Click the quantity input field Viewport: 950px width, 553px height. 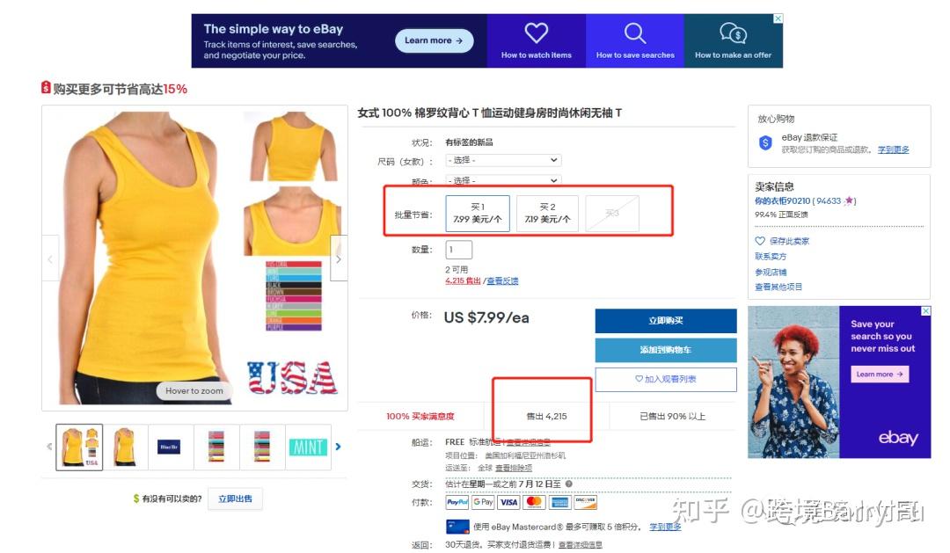458,250
